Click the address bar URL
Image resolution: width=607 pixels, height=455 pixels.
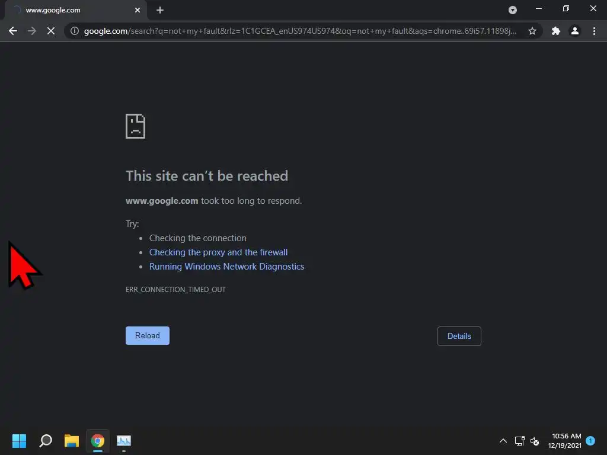[300, 31]
